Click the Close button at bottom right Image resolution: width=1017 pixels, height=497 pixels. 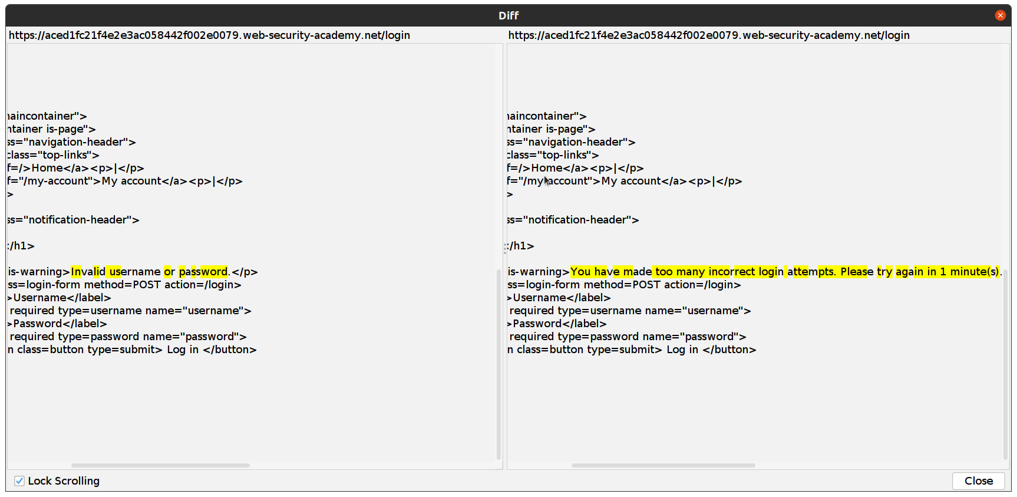tap(978, 481)
